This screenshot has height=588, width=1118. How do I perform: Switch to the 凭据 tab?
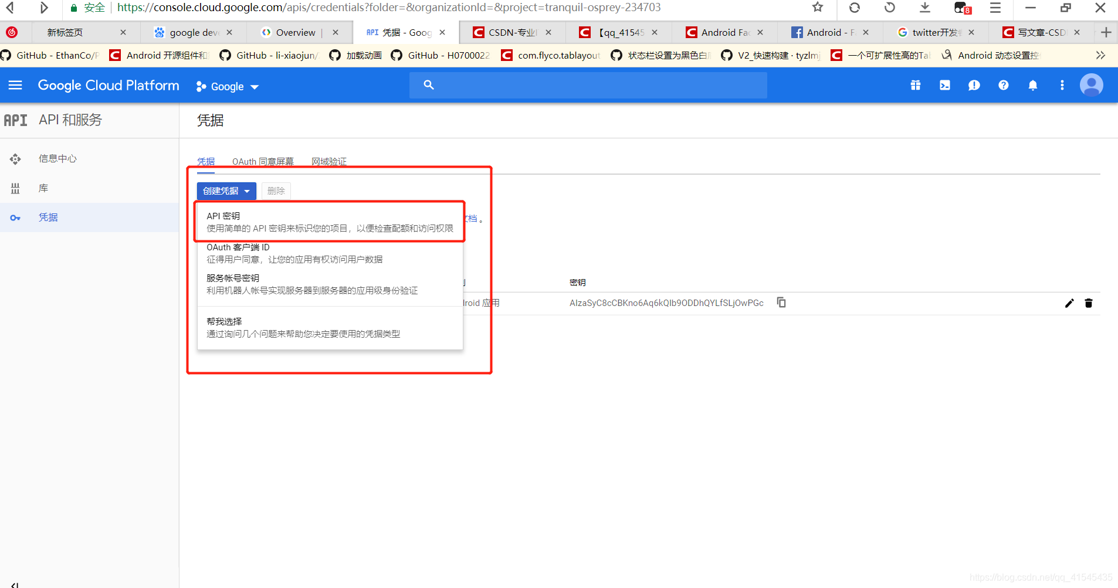click(206, 162)
